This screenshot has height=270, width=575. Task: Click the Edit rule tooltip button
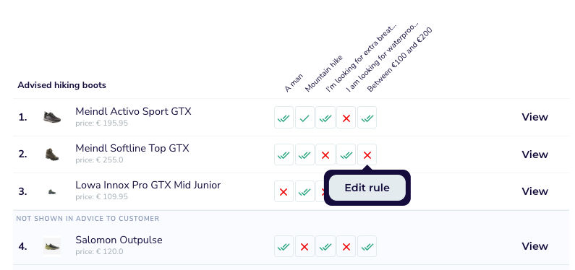coord(367,188)
